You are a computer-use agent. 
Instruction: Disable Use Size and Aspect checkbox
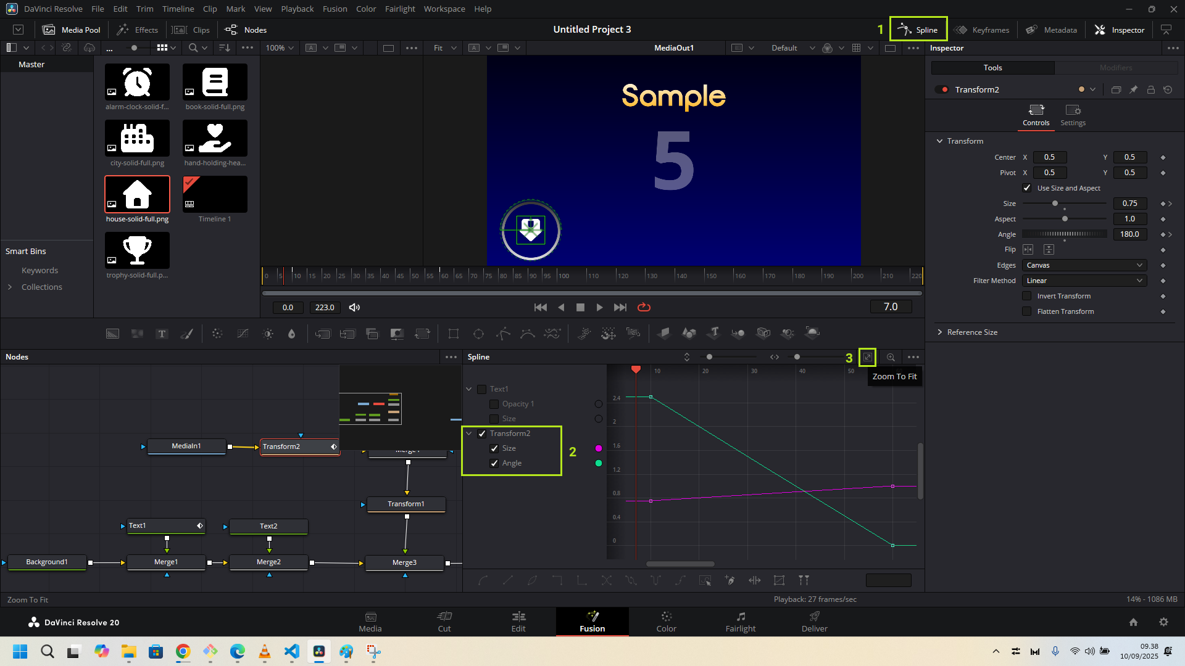1027,188
